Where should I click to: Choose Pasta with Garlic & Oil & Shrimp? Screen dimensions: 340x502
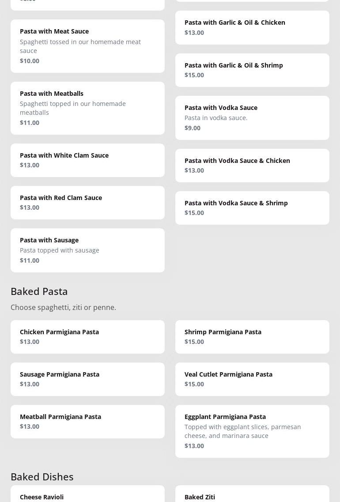coord(252,70)
